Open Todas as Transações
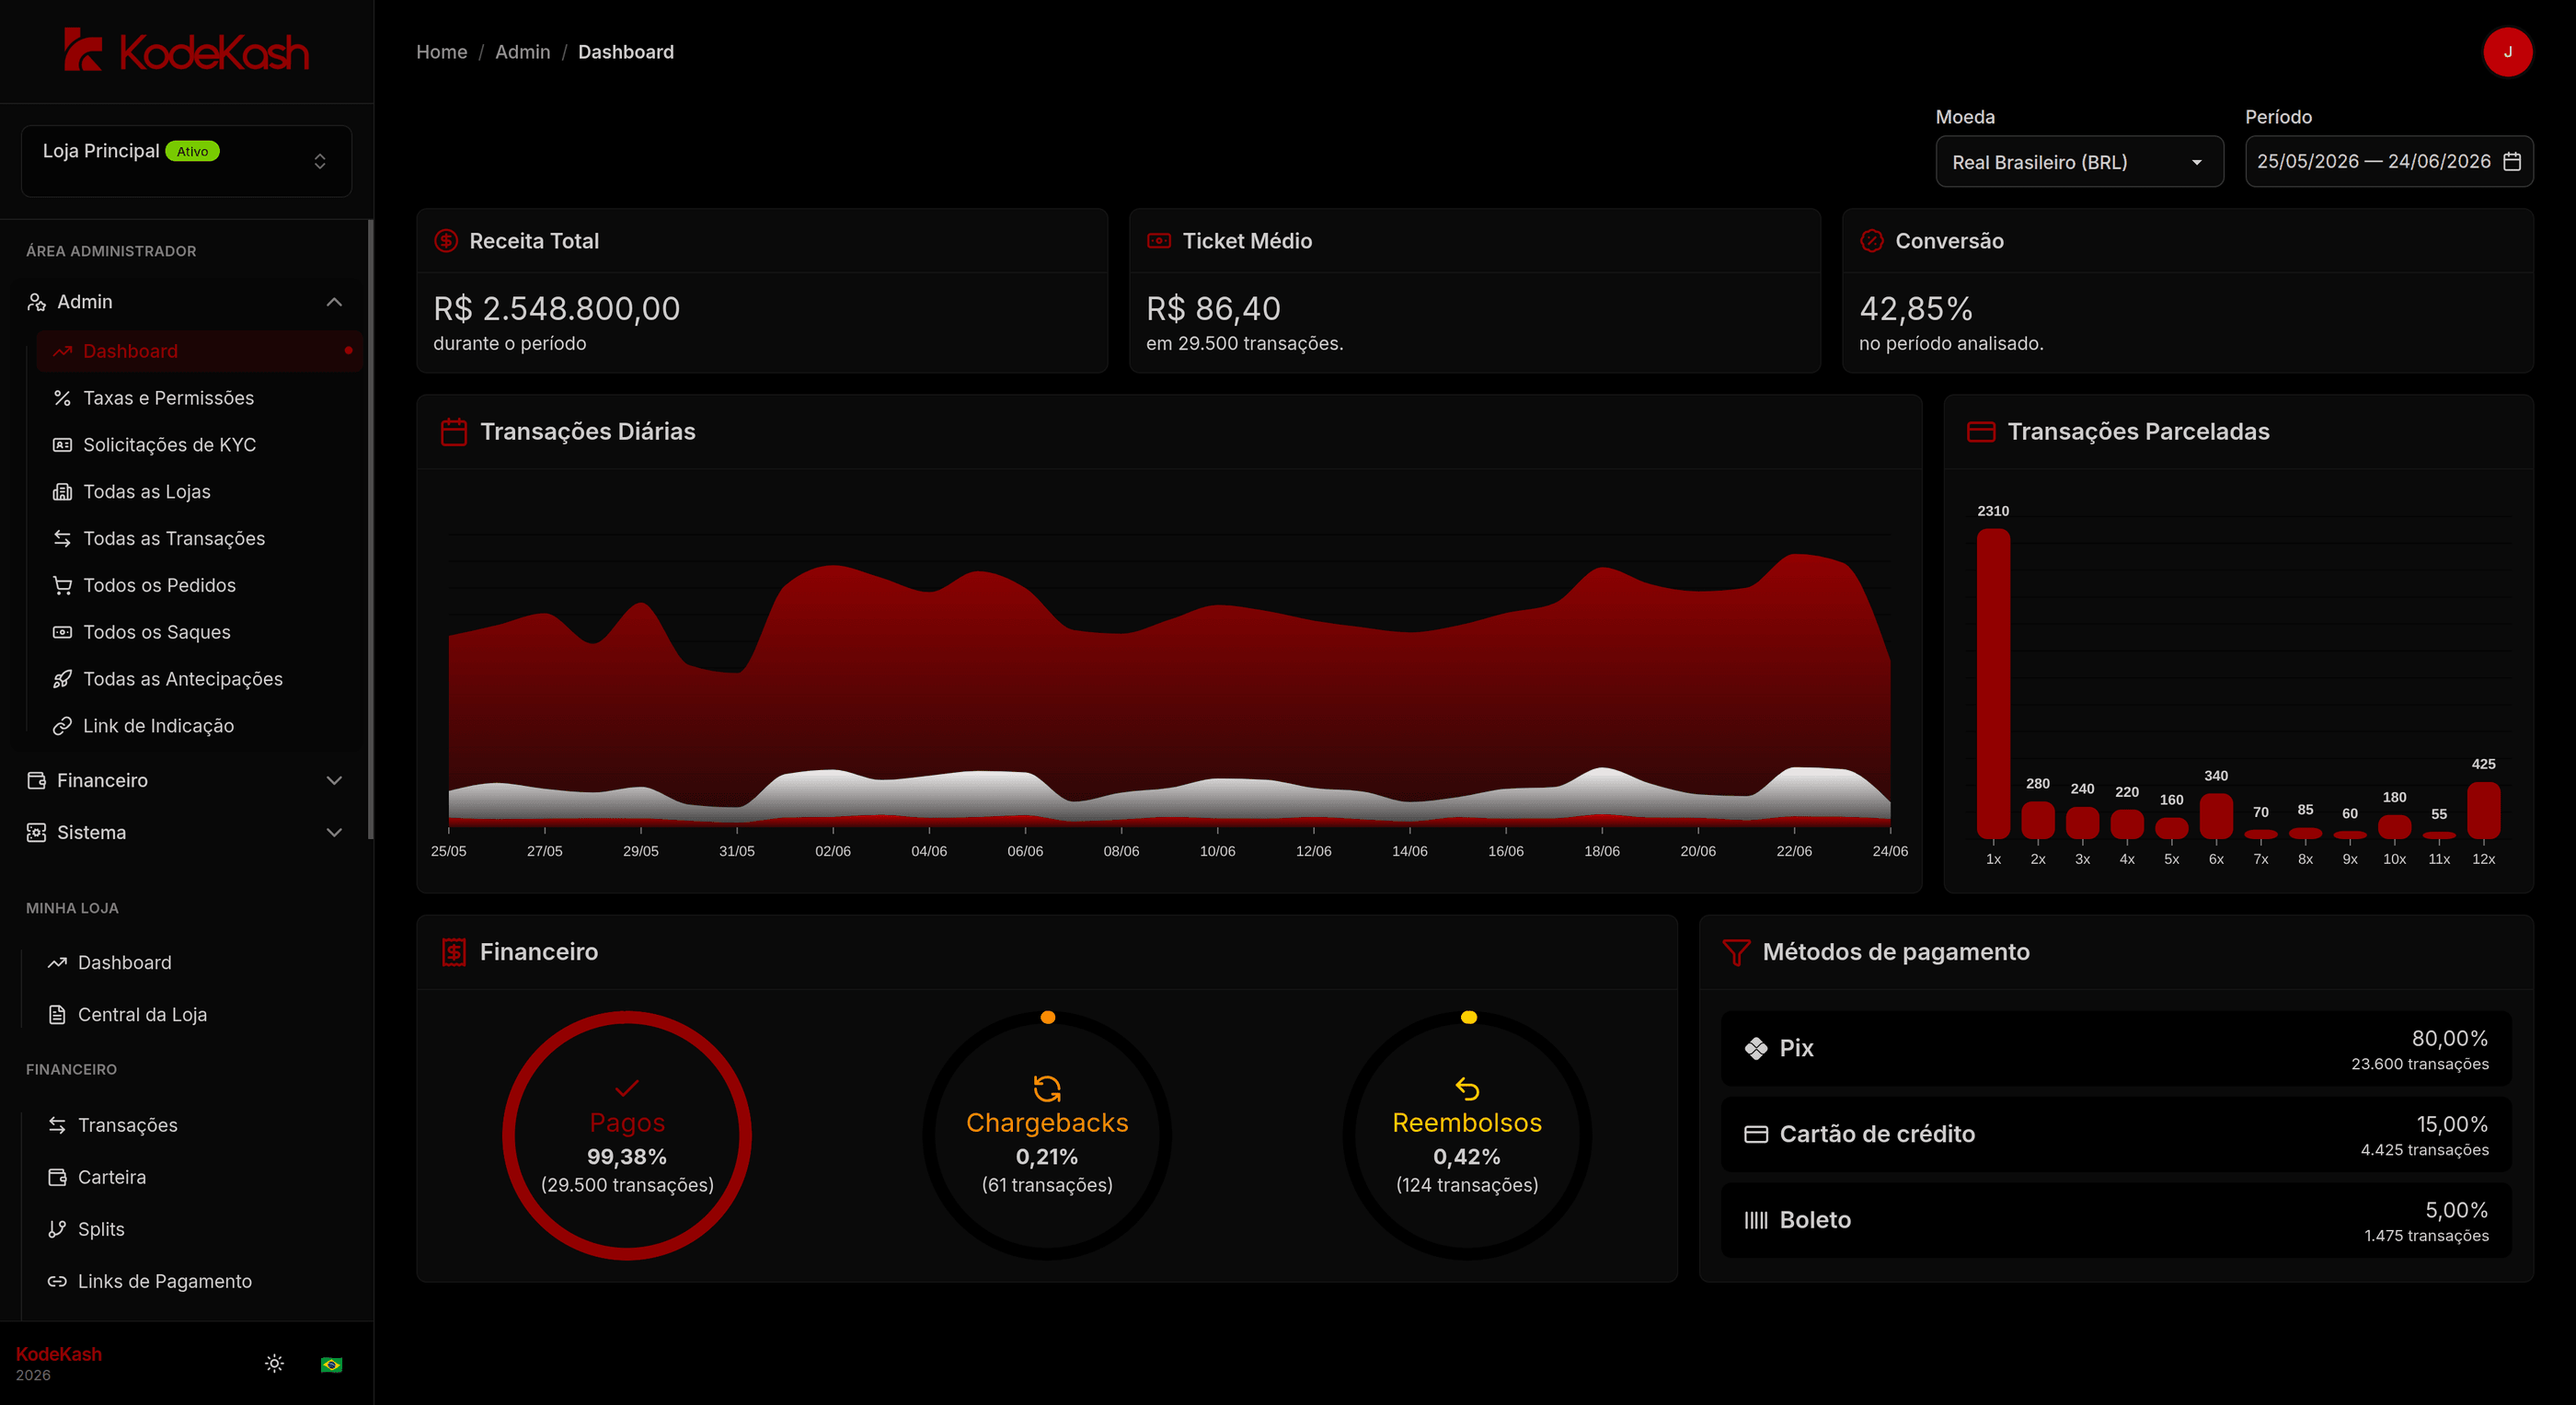This screenshot has height=1405, width=2576. pos(199,539)
